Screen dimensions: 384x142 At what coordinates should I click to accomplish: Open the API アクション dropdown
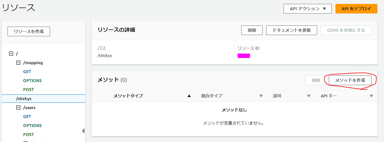(x=308, y=9)
